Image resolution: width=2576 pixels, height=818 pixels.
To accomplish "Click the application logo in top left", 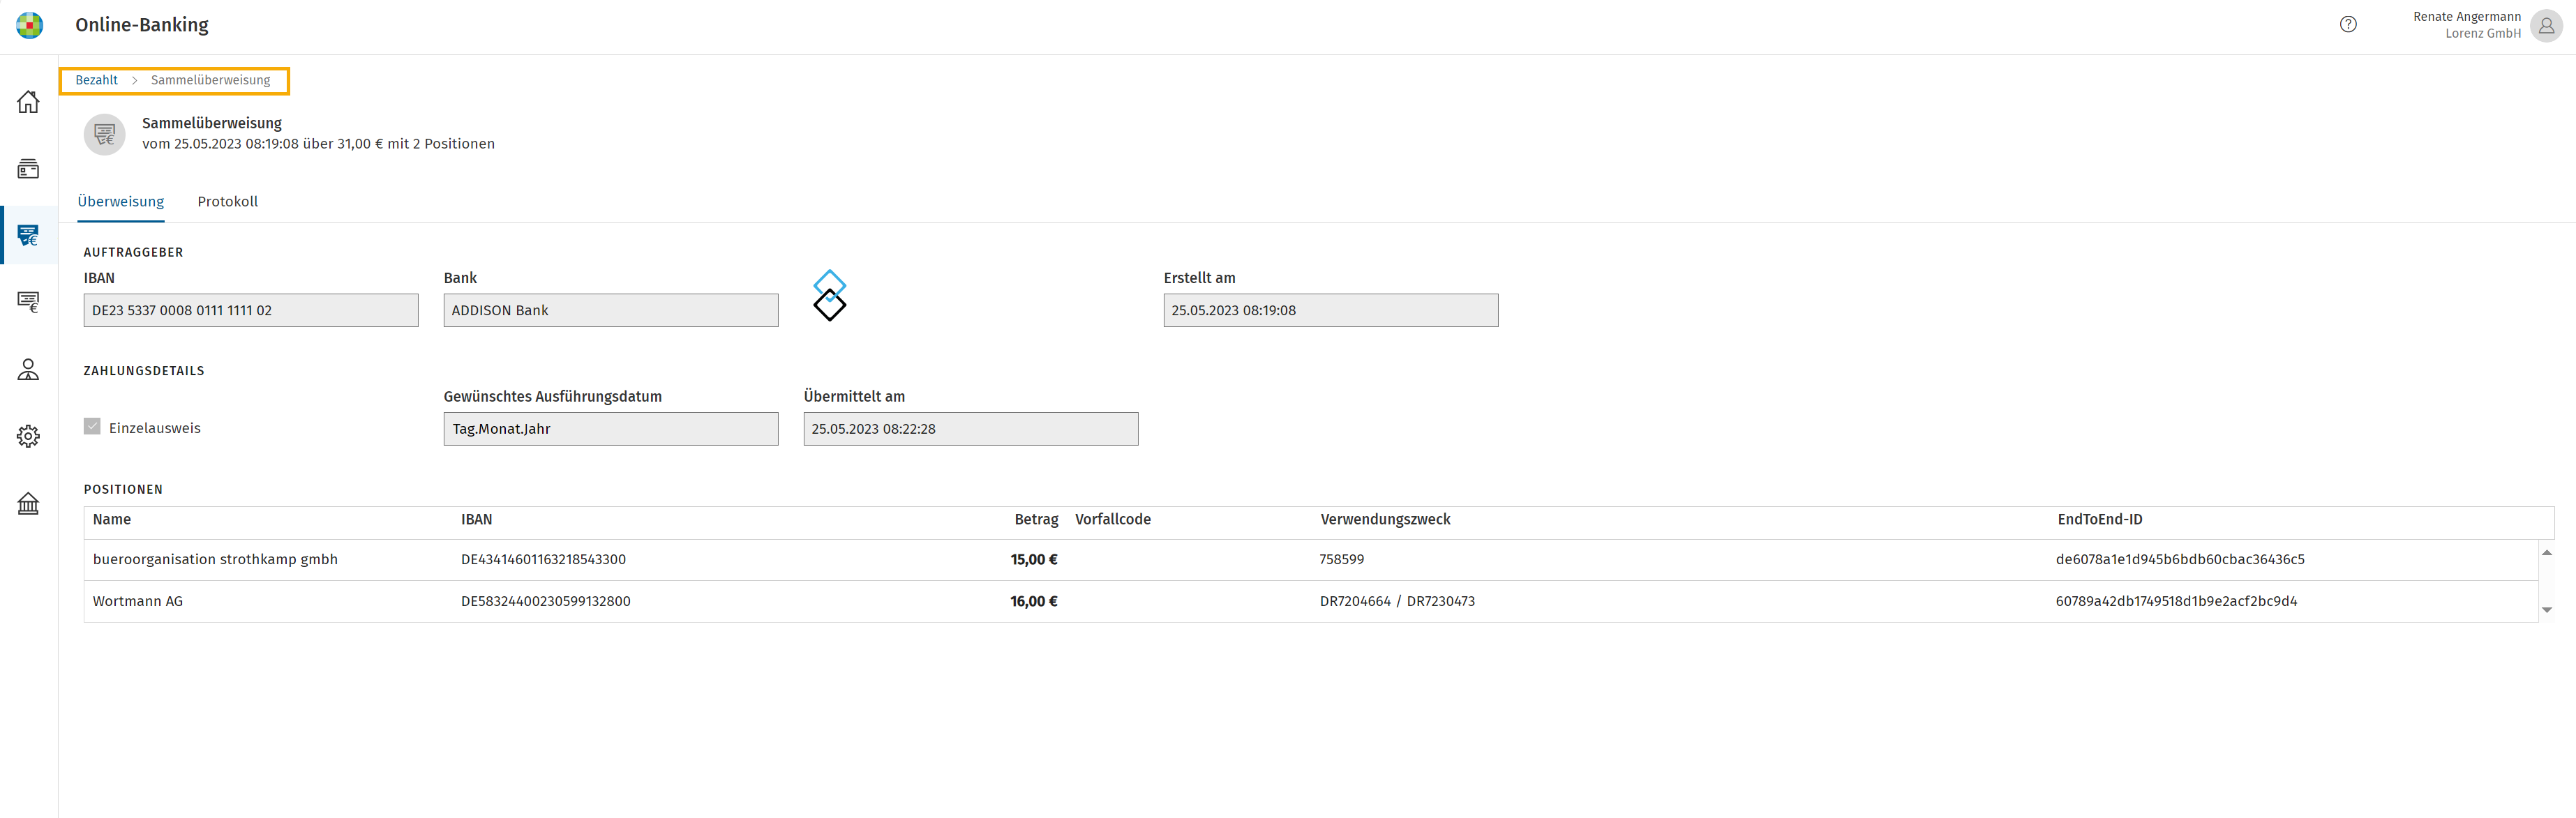I will 30,25.
